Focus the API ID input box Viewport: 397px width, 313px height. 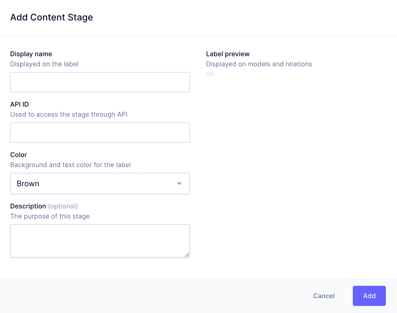click(100, 132)
